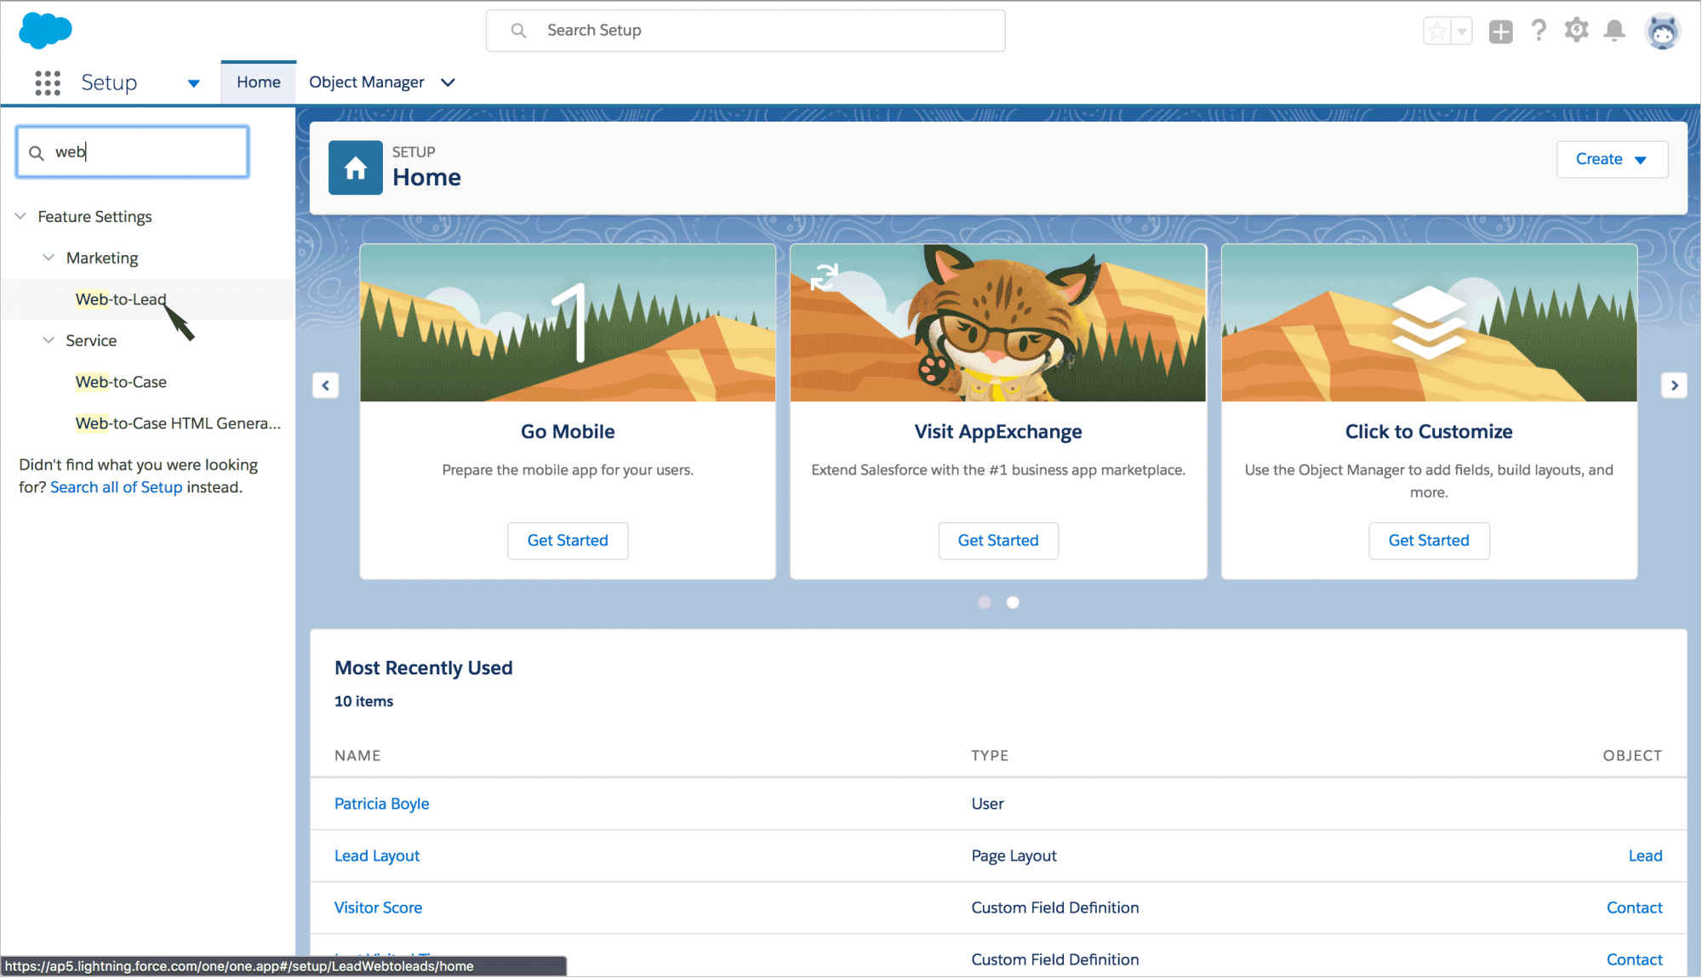Expand the Create dropdown button
Screen dimensions: 1702x978
pos(1611,159)
